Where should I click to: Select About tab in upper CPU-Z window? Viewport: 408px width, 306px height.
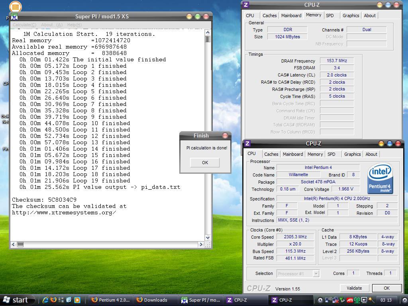click(370, 16)
